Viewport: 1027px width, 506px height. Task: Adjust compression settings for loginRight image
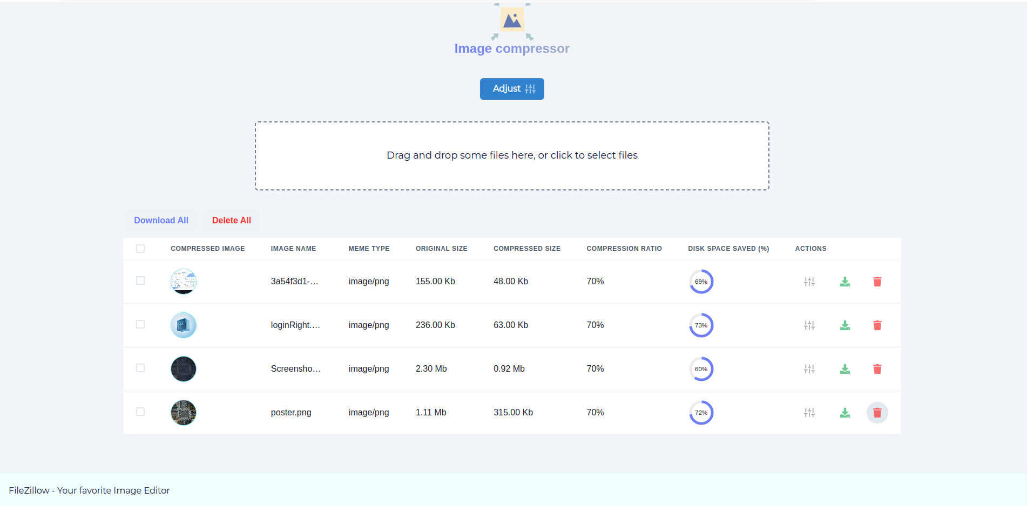[x=809, y=325]
